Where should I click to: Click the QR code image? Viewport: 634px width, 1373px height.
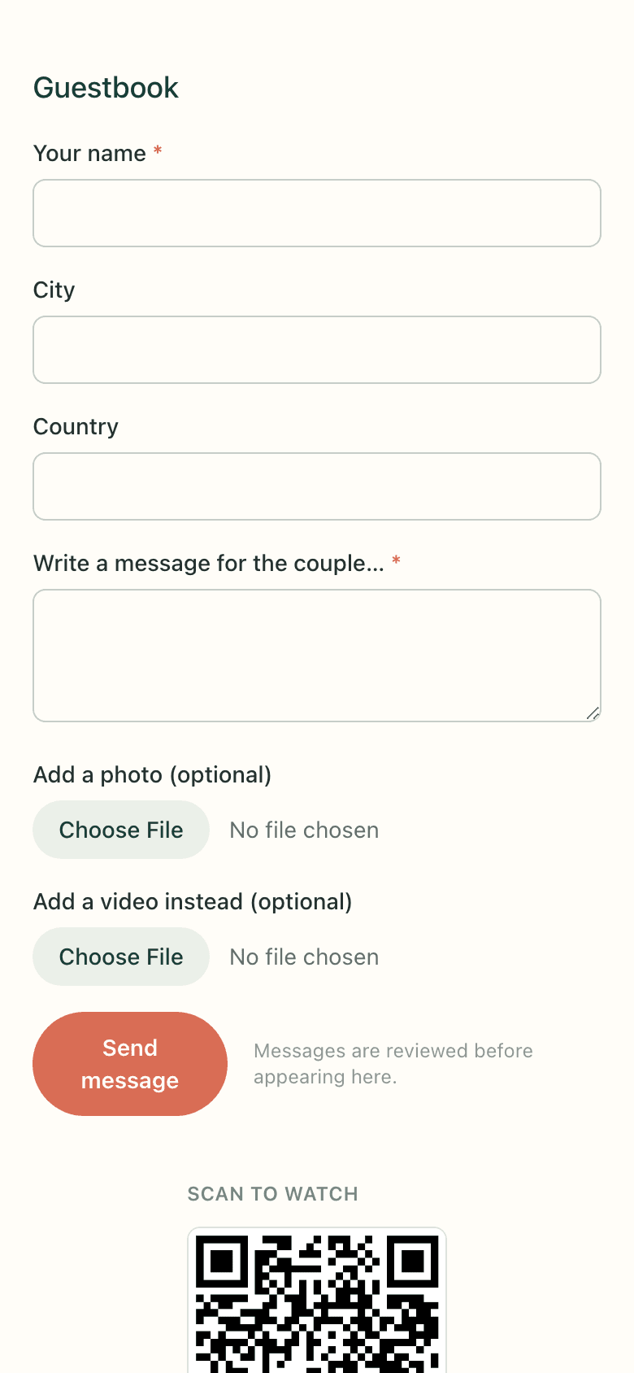click(317, 1301)
